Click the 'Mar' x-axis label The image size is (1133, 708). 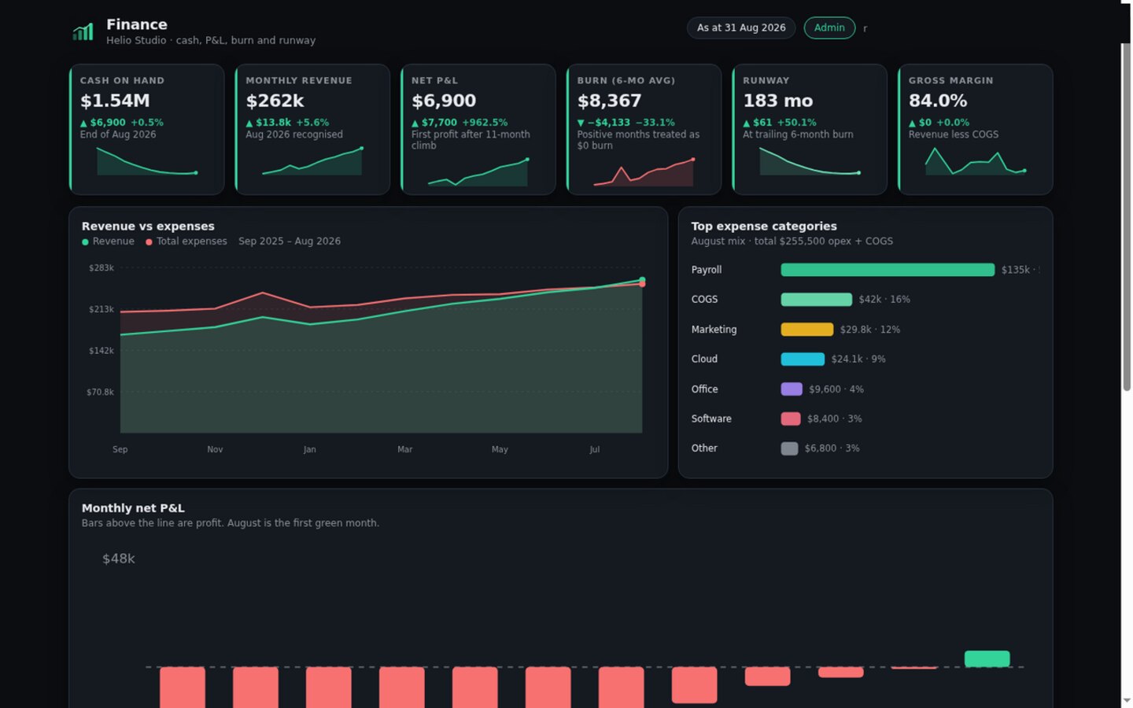[404, 450]
